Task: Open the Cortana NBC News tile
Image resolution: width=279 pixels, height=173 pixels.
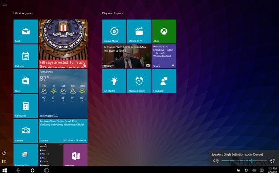Action: coord(63,131)
